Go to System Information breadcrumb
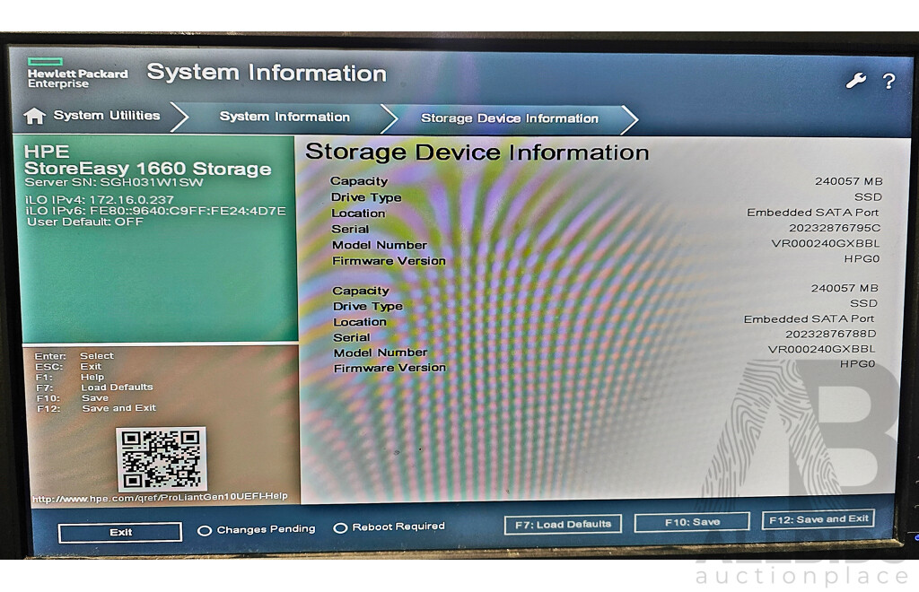The height and width of the screenshot is (592, 919). 284,117
